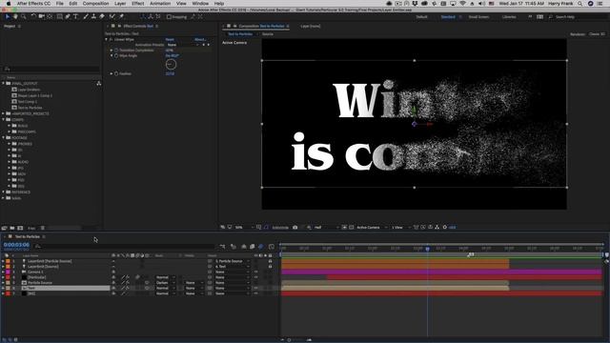Select the Horizontal Type tool
This screenshot has height=343, width=610.
76,17
